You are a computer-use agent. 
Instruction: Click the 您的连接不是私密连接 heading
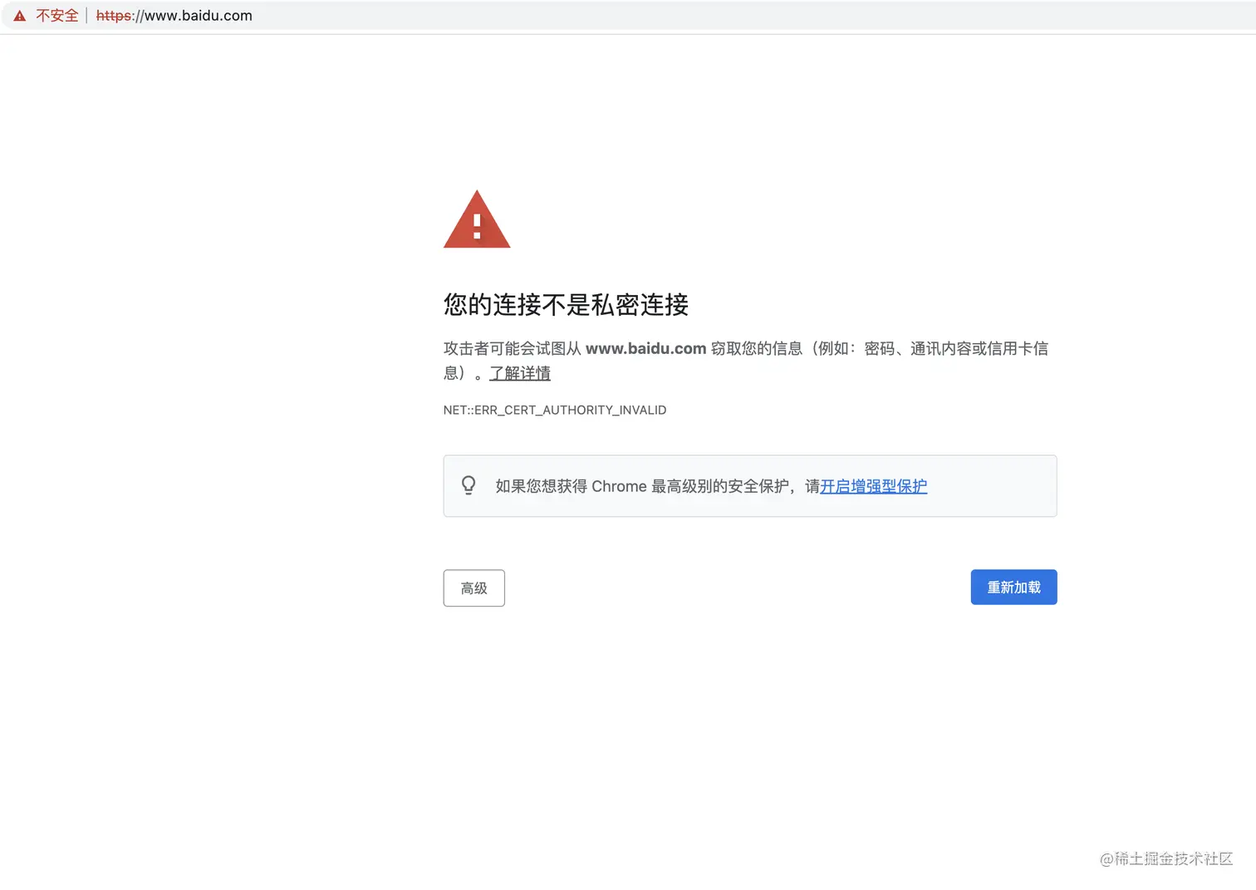[566, 305]
